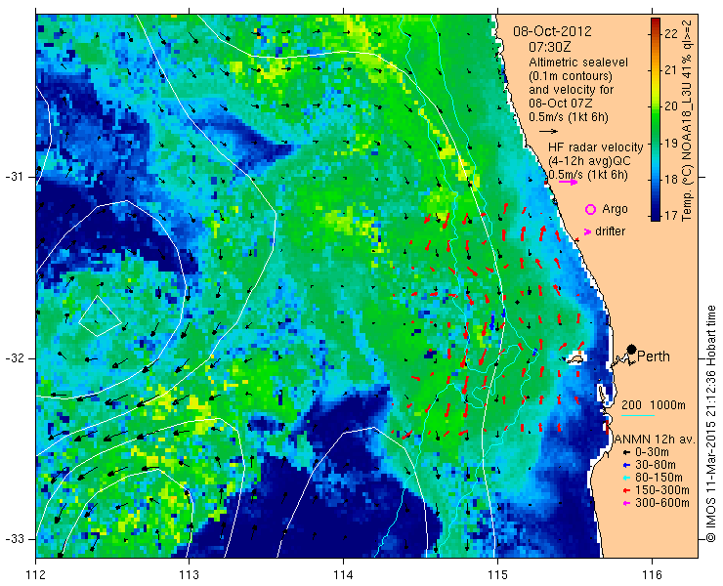The height and width of the screenshot is (586, 723).
Task: Click the IMOS copyright timestamp text
Action: point(711,424)
